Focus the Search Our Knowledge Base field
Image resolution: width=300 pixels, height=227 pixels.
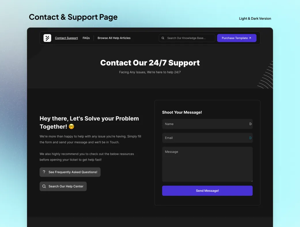187,38
